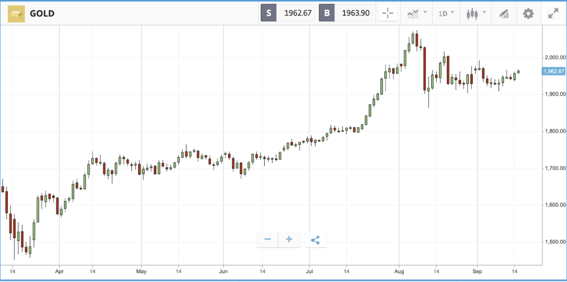The width and height of the screenshot is (567, 282).
Task: Click the gold bars asset icon
Action: (16, 14)
